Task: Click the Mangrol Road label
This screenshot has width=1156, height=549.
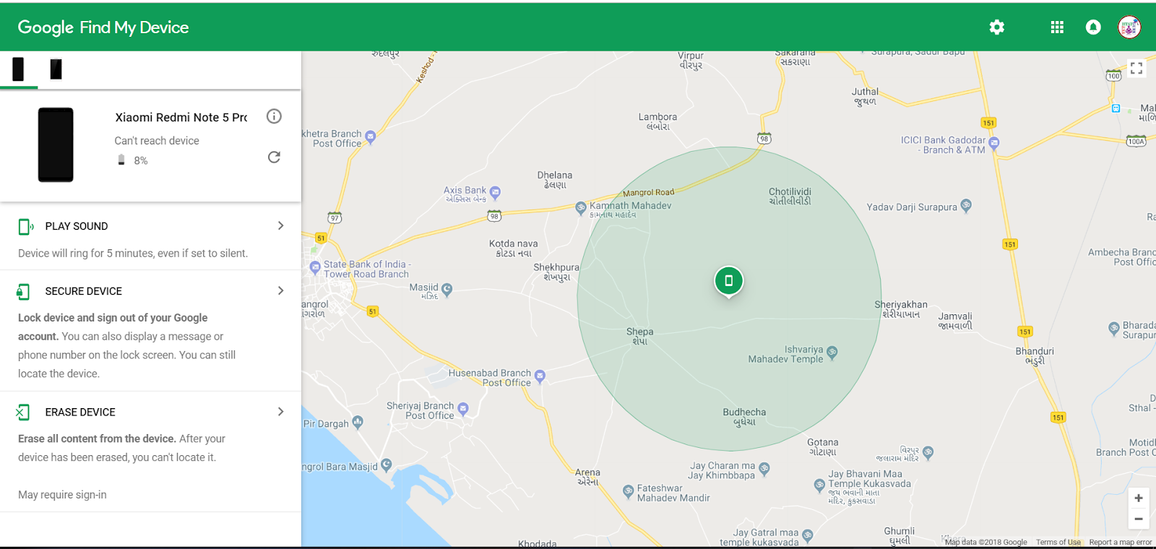Action: 649,192
